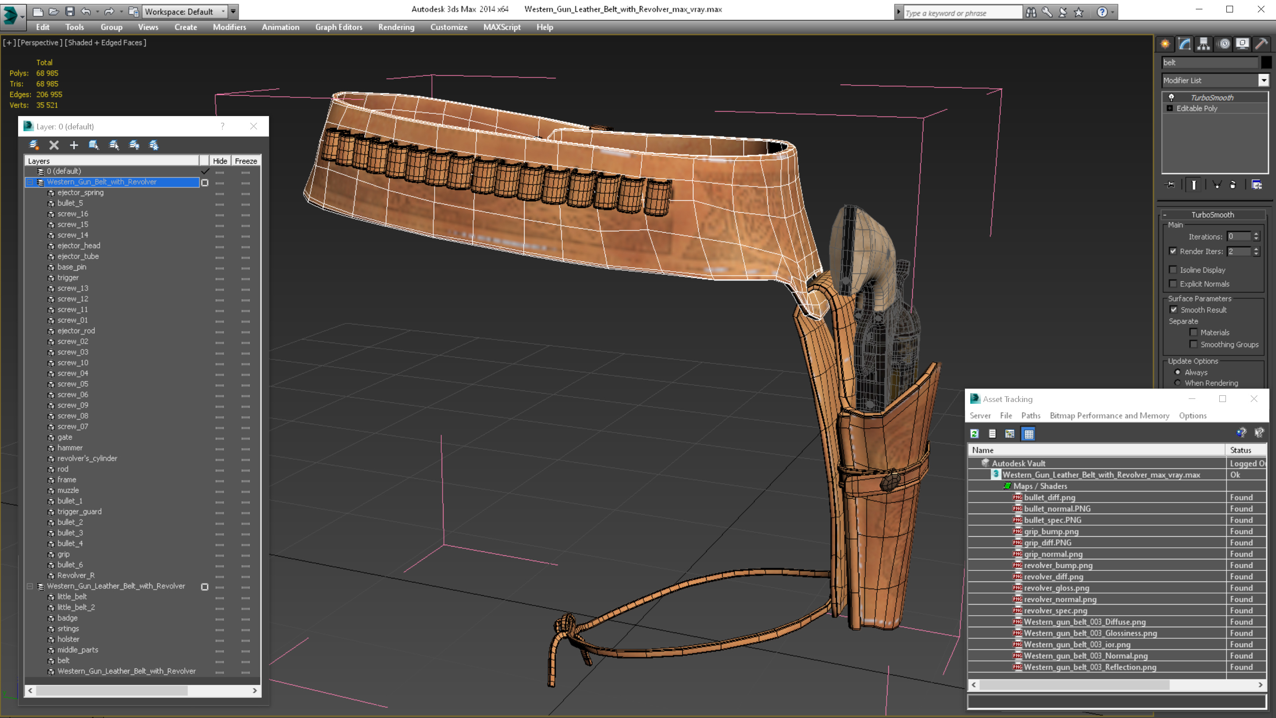Open the Rendering menu
Screen dimensions: 1276x718
(396, 27)
